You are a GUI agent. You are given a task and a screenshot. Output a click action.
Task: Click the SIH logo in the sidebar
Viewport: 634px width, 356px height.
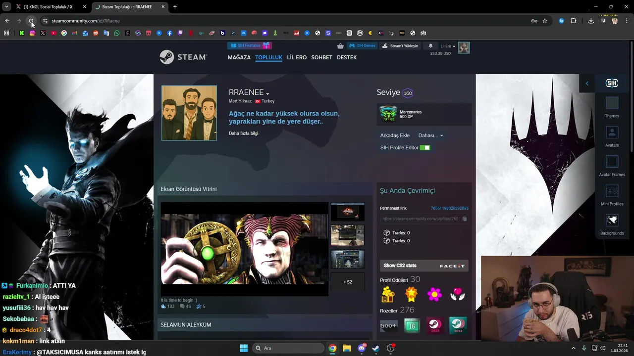[x=612, y=83]
